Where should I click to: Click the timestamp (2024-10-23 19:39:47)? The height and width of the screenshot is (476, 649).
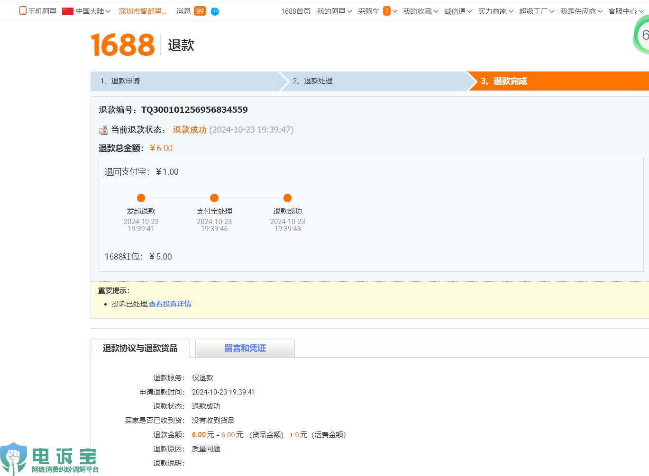251,130
